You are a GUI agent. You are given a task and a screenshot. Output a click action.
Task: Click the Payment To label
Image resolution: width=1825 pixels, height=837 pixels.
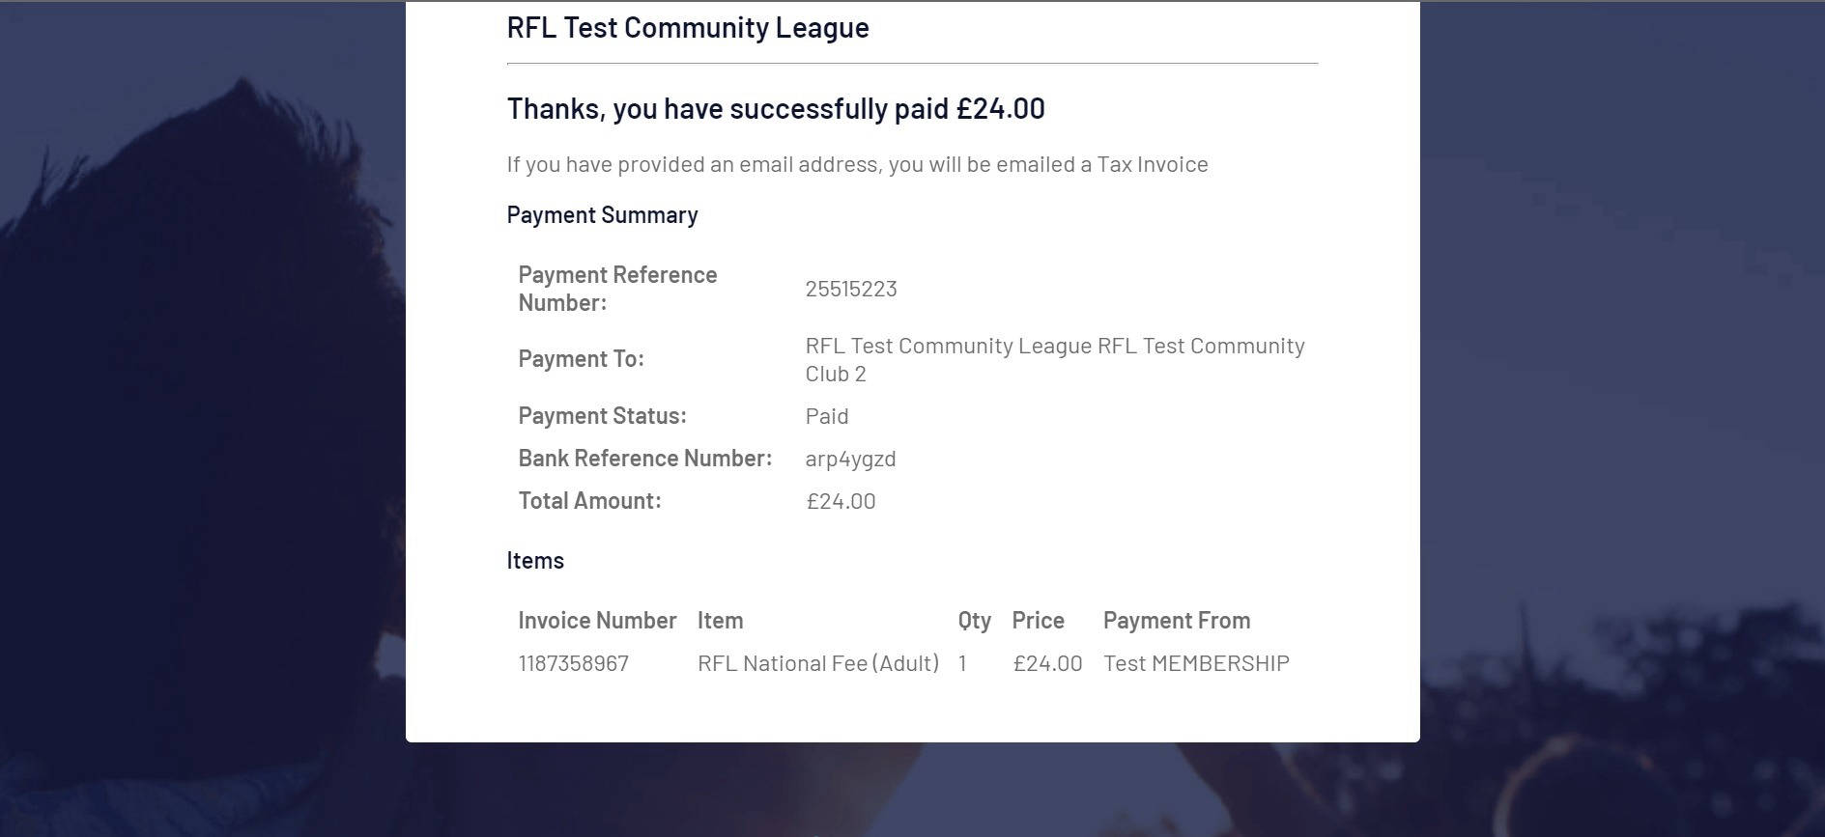point(581,359)
